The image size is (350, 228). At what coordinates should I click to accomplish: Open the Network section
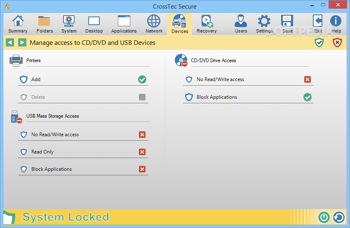154,24
